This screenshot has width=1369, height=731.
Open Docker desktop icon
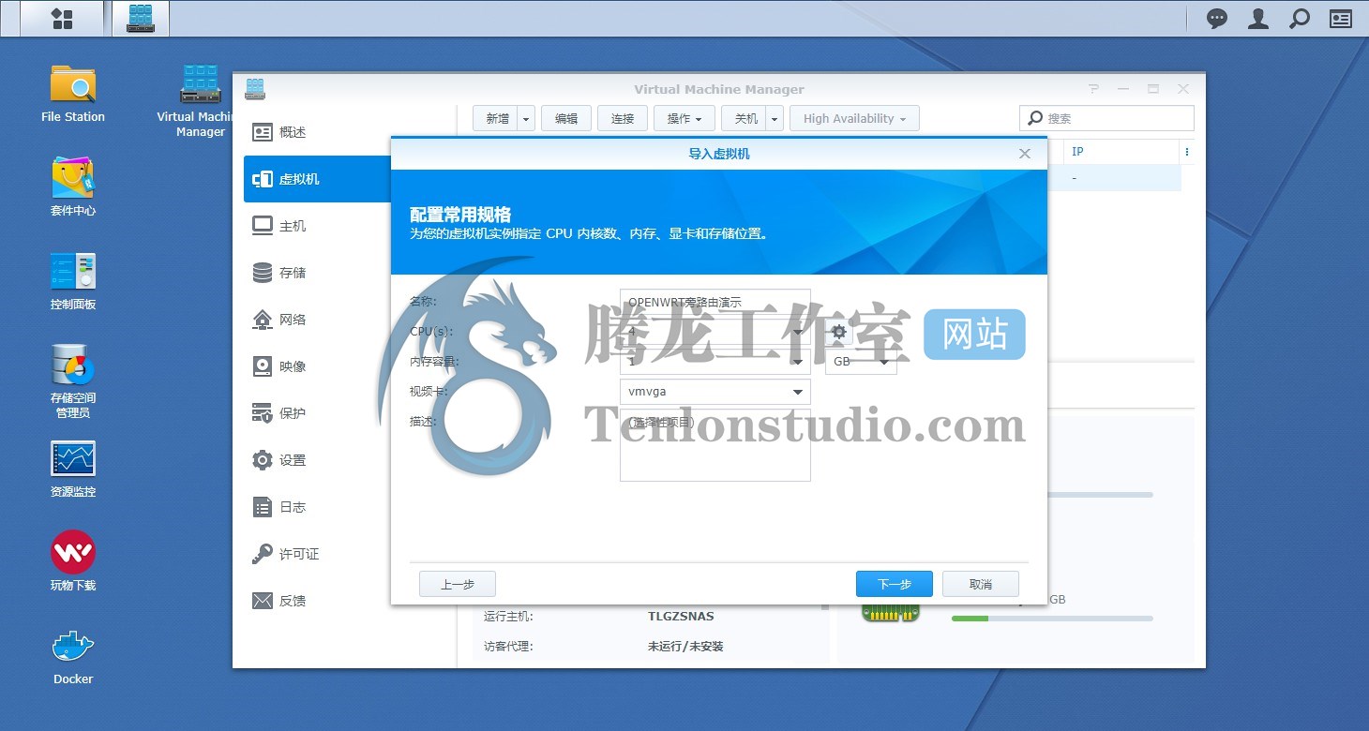point(73,656)
